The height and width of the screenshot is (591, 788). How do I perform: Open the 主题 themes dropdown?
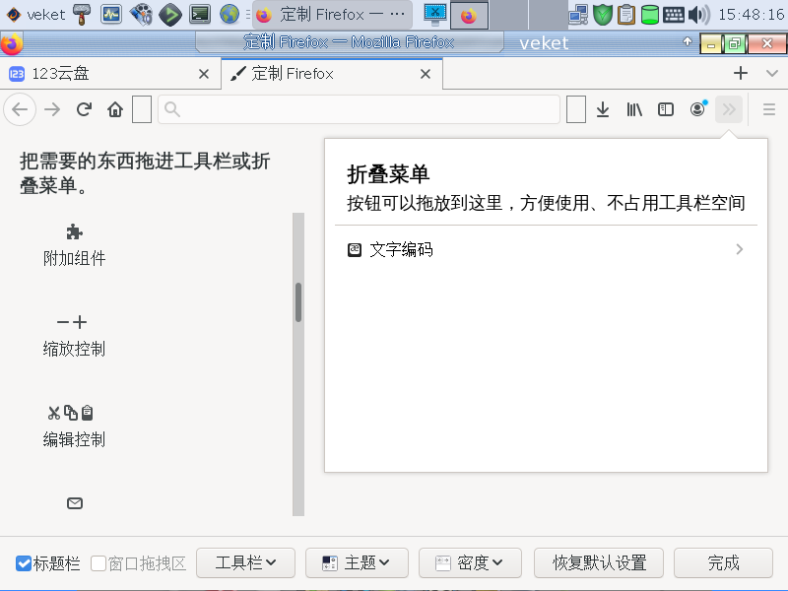tap(357, 562)
